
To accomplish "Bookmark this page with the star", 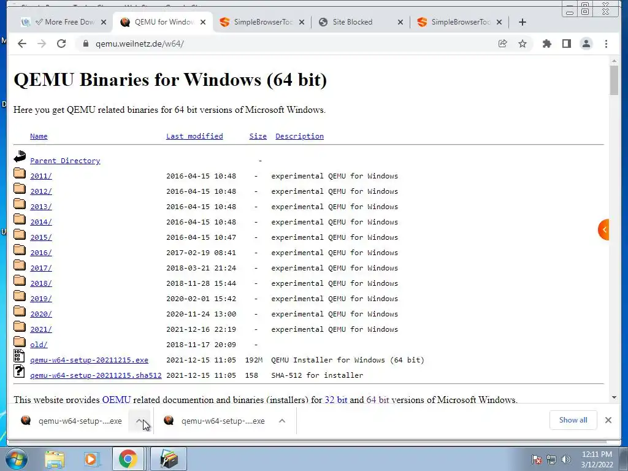I will click(x=523, y=44).
